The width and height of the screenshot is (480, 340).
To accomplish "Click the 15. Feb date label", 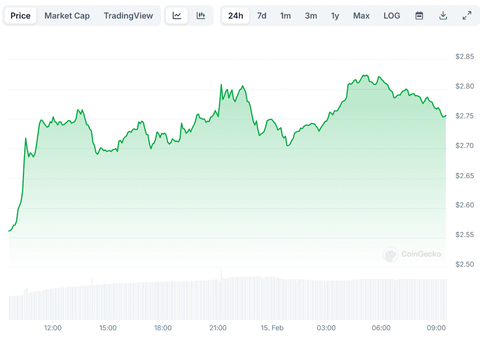I will tap(272, 328).
